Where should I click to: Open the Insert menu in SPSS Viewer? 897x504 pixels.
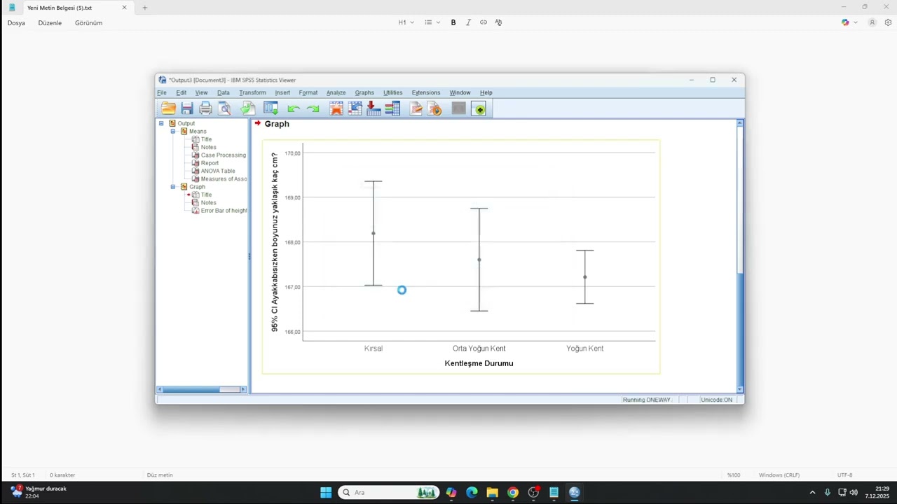point(282,92)
